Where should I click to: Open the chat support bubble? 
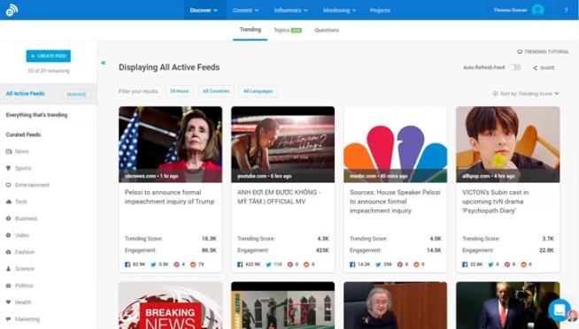tap(560, 310)
